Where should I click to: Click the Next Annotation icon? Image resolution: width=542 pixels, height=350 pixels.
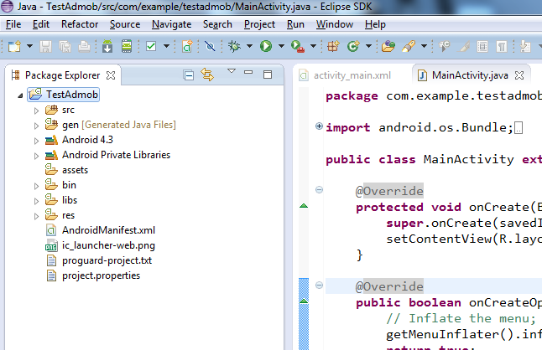(525, 46)
